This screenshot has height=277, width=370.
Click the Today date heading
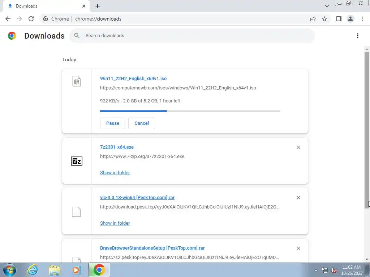pos(69,60)
